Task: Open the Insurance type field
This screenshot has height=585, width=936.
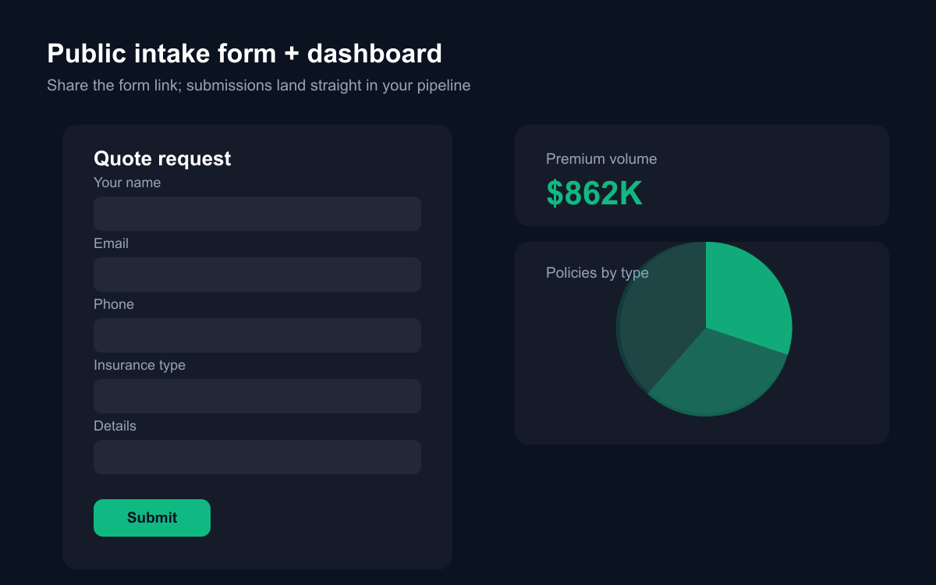Action: click(x=257, y=396)
